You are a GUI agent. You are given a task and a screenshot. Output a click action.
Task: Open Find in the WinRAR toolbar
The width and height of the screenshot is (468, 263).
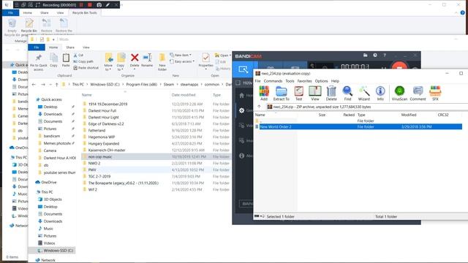point(347,93)
